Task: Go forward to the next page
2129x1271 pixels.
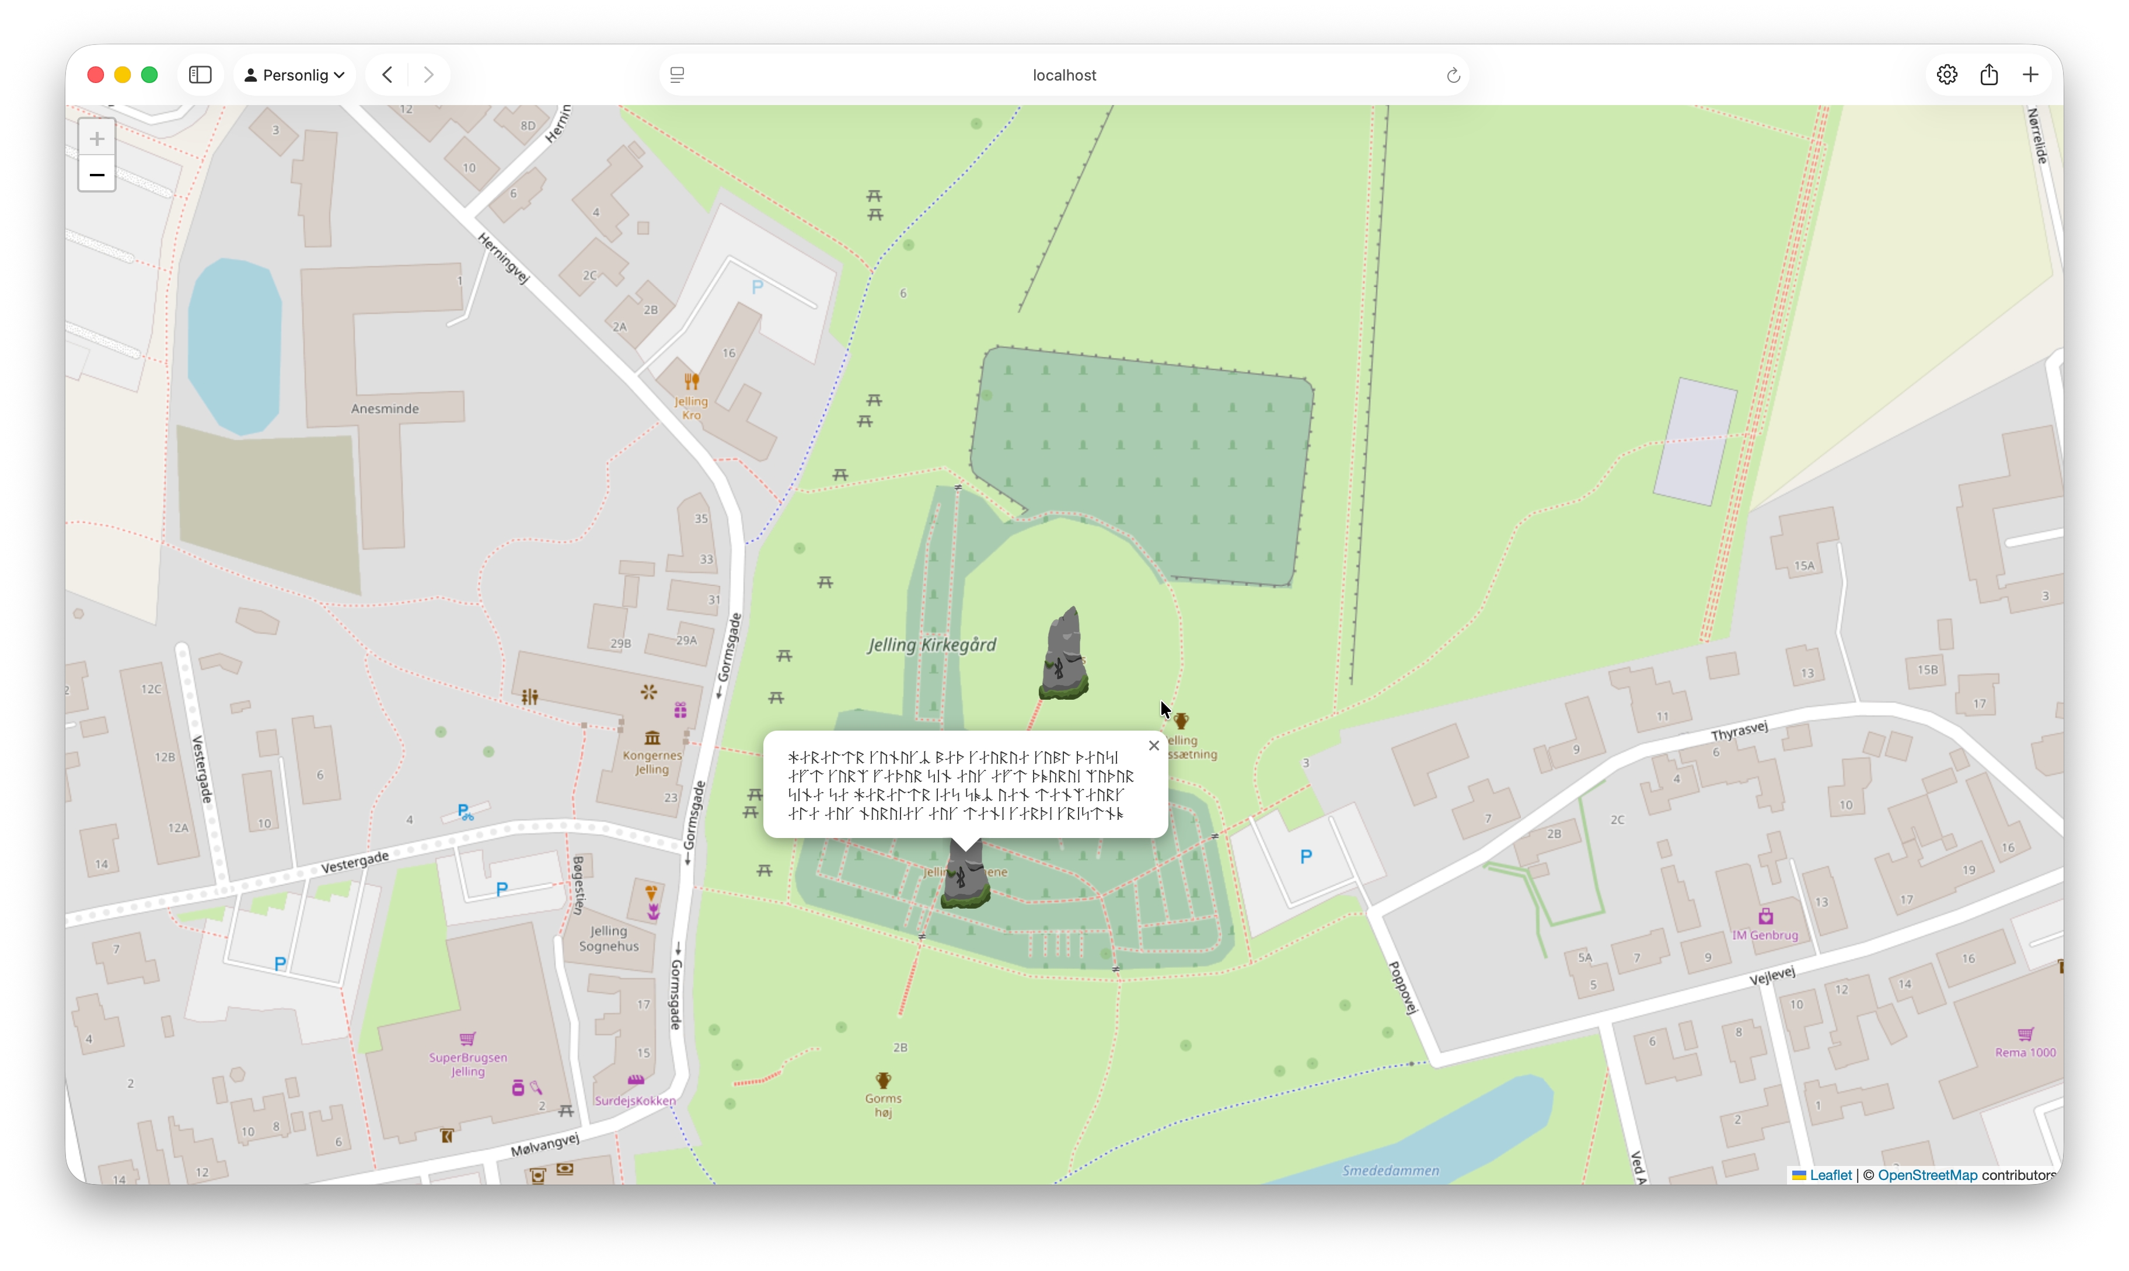Action: click(429, 75)
